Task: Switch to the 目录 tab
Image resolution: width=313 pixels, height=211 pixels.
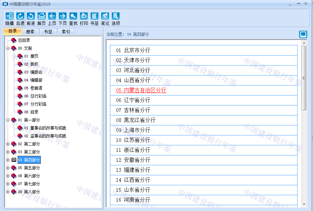Action: [13, 31]
